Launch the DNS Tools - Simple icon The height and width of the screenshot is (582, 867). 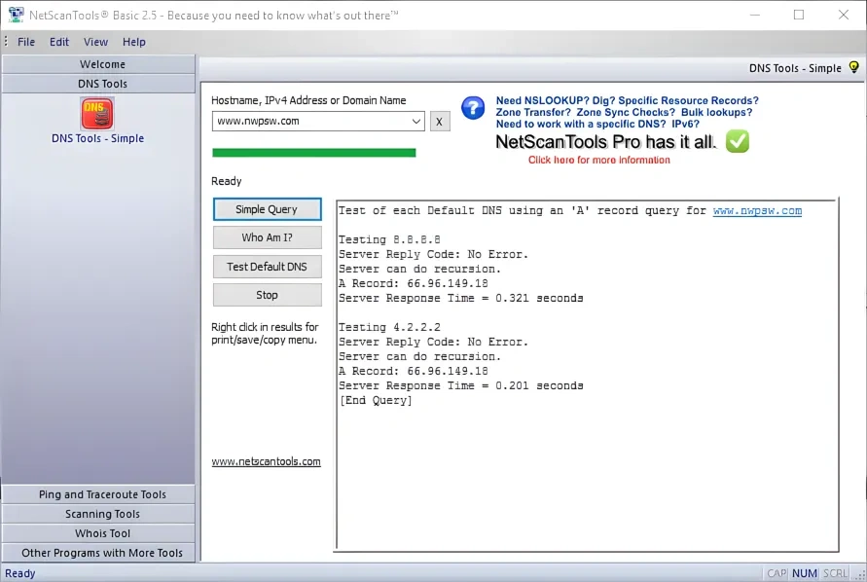[97, 114]
